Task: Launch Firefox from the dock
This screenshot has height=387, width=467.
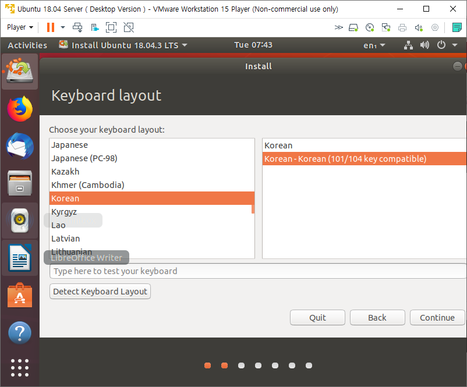Action: [20, 109]
